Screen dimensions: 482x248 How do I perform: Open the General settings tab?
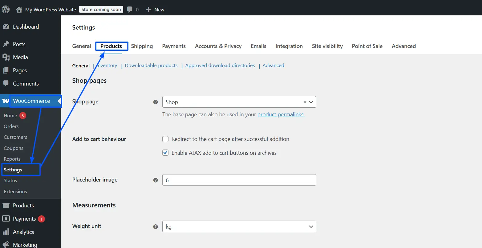click(82, 46)
